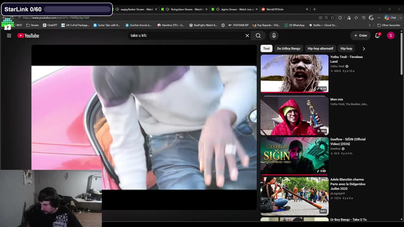Select the Hip-hop filter chip

tap(346, 49)
